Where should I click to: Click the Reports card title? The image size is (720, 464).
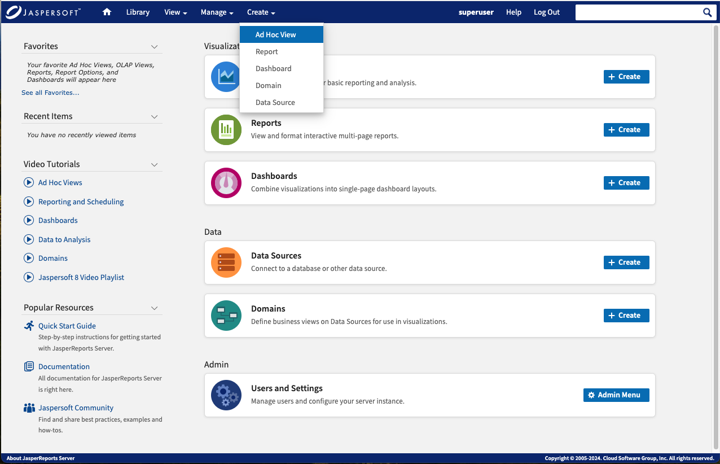266,123
